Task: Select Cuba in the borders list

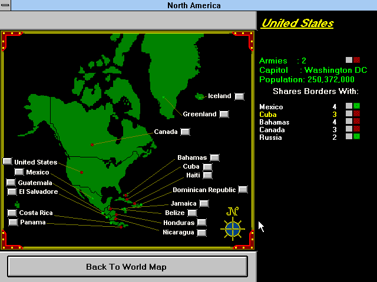Action: point(267,115)
